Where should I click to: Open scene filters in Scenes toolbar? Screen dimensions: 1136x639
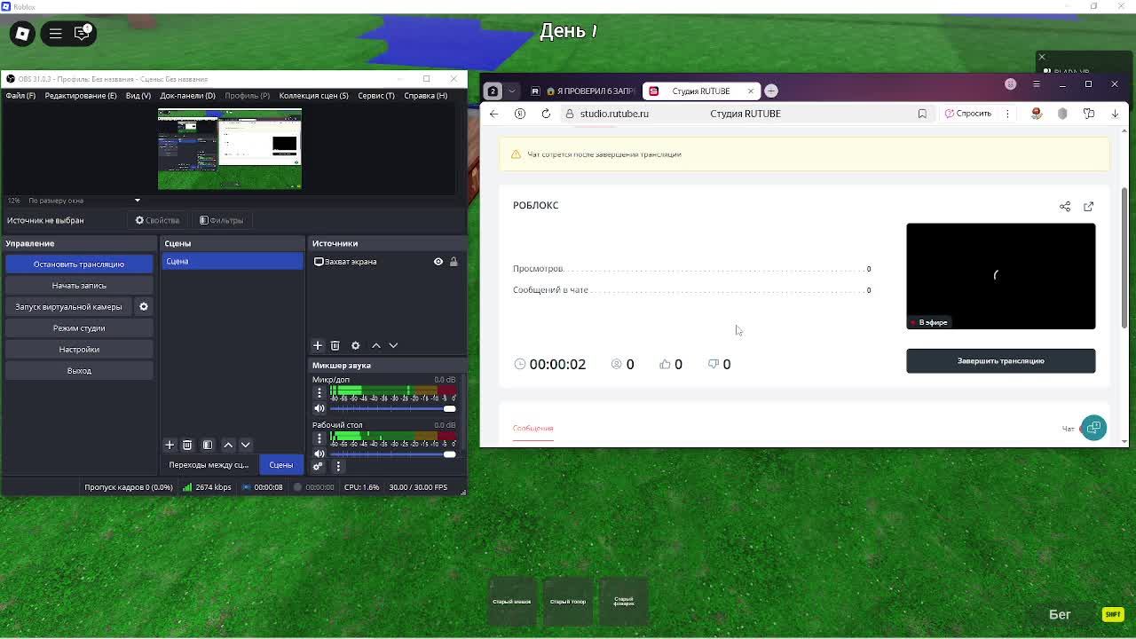pyautogui.click(x=208, y=445)
